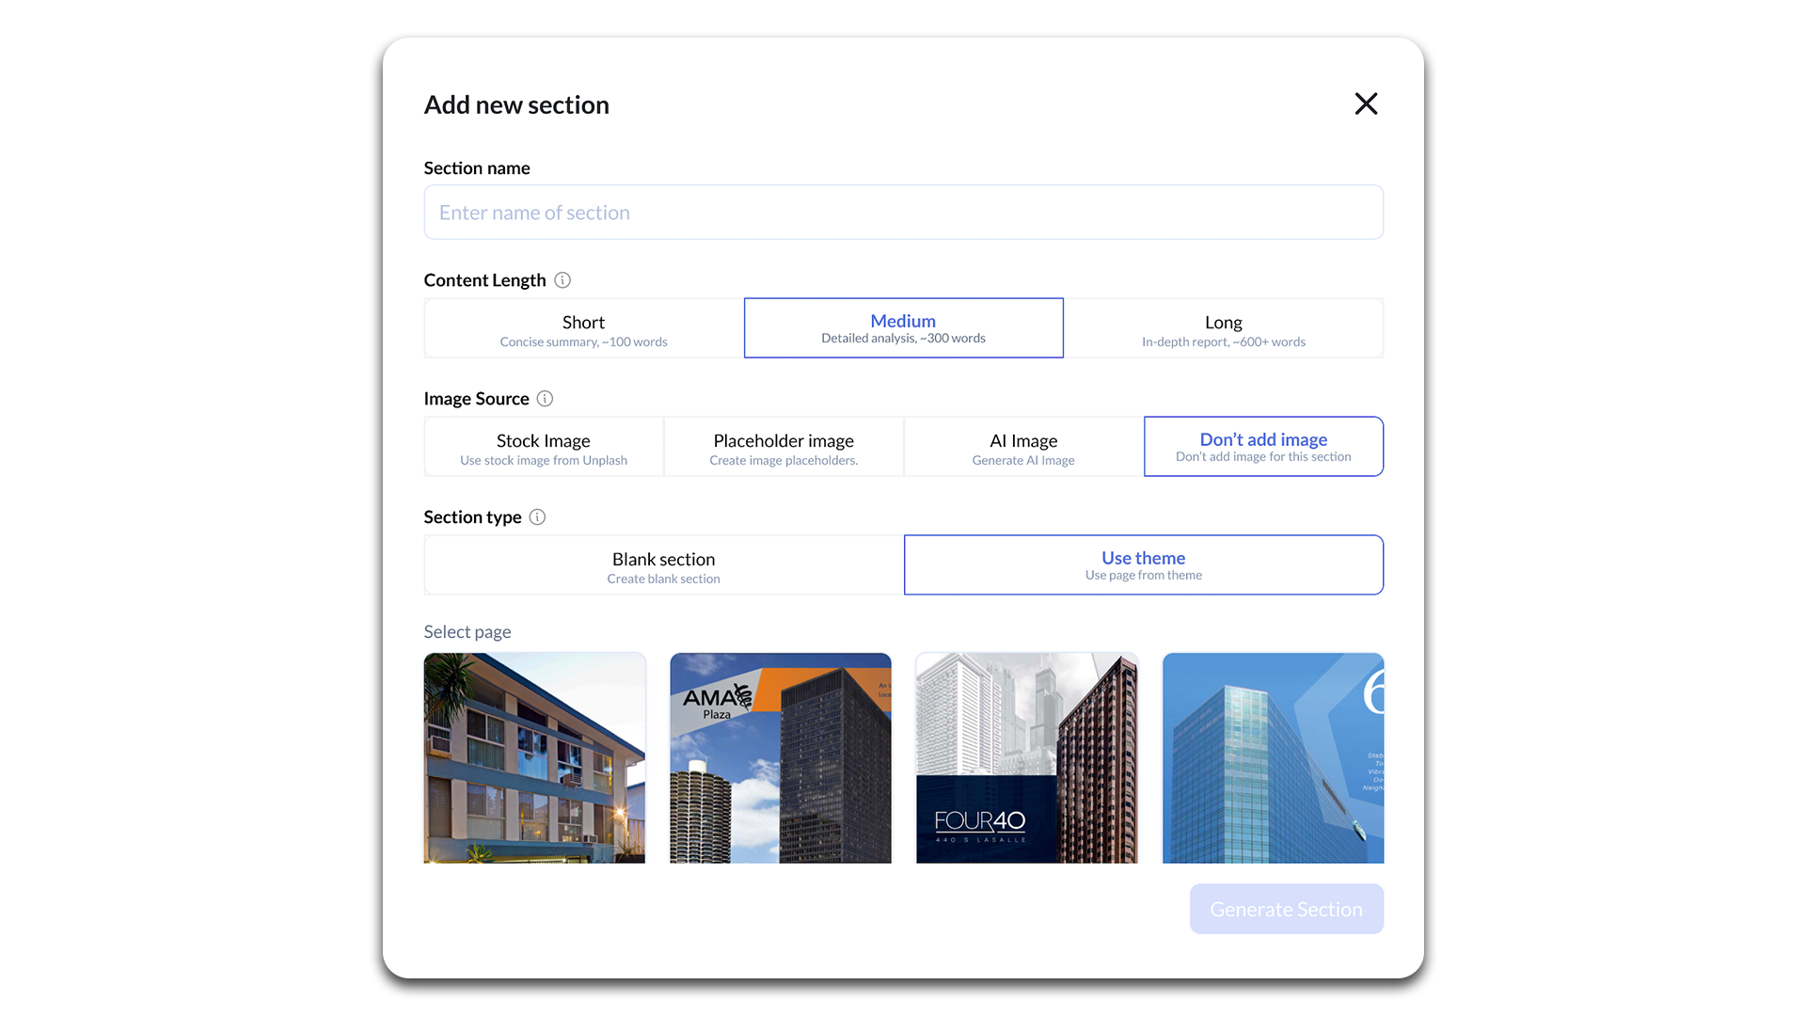
Task: Choose Placeholder image source option
Action: coord(784,448)
